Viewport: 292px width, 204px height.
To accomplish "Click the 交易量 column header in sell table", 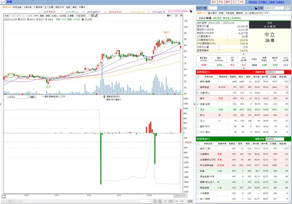I will (273, 144).
